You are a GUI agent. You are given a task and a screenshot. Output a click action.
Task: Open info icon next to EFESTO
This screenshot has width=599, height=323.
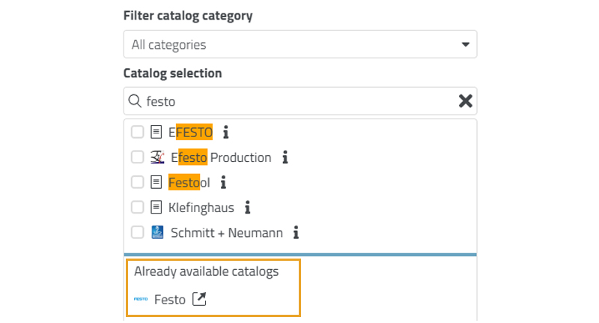[x=225, y=133]
